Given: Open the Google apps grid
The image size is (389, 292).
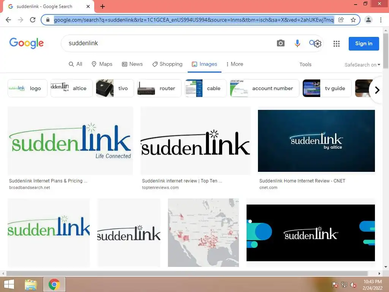Looking at the screenshot, I should [337, 44].
